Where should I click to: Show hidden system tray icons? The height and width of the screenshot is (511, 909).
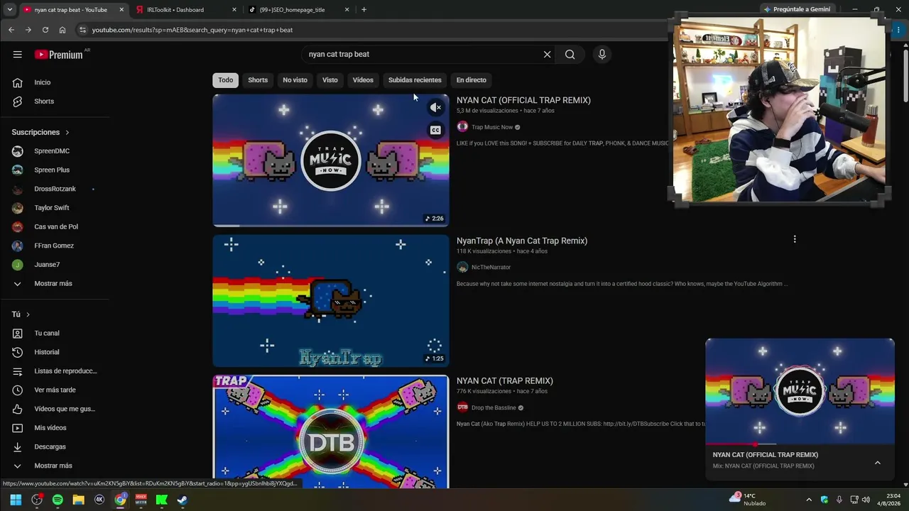click(x=809, y=500)
